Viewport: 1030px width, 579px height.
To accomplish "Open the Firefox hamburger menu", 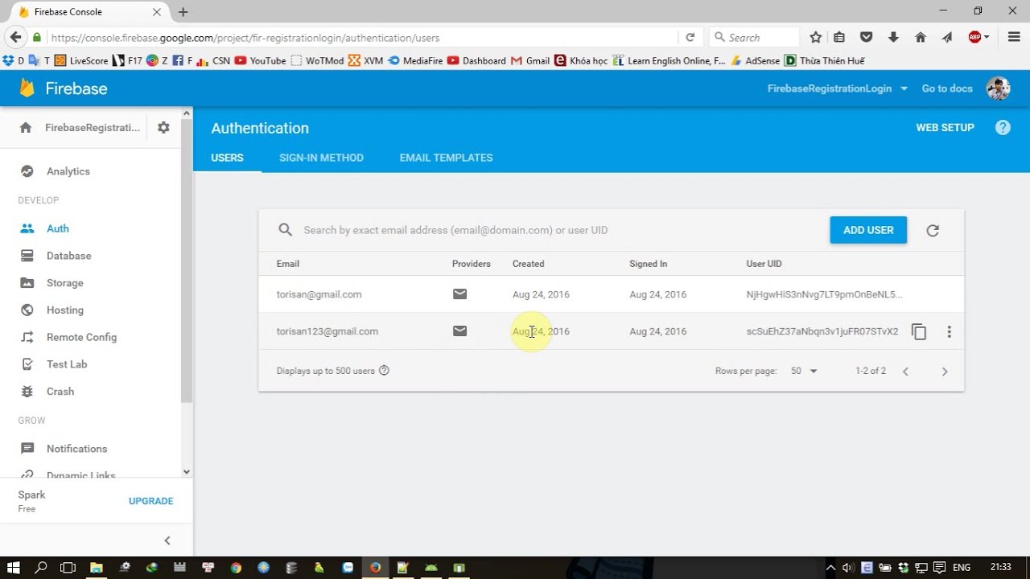I will [1014, 37].
